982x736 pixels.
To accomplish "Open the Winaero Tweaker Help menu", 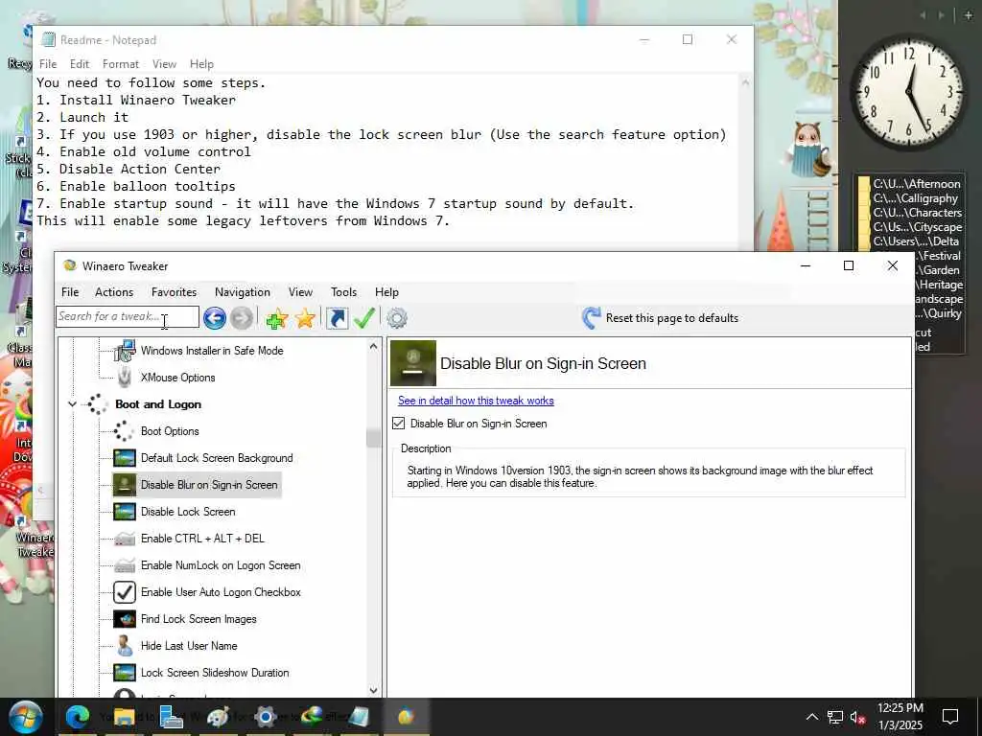I will pos(386,292).
